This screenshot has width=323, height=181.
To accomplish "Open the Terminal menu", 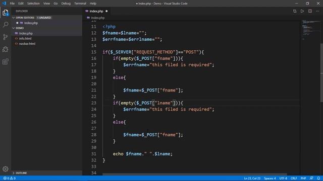I will 80,4.
